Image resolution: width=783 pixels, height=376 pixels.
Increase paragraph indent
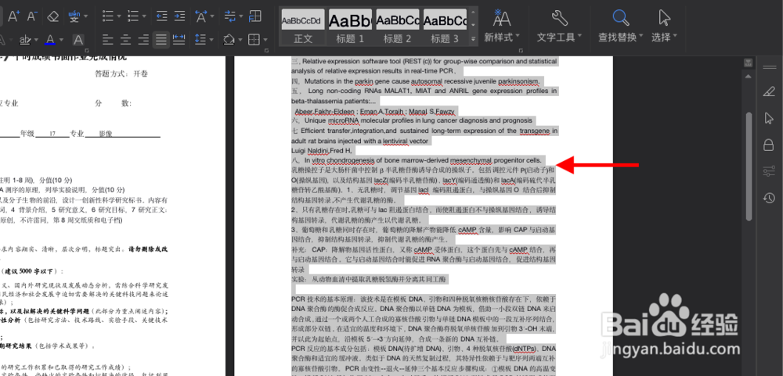[x=180, y=16]
